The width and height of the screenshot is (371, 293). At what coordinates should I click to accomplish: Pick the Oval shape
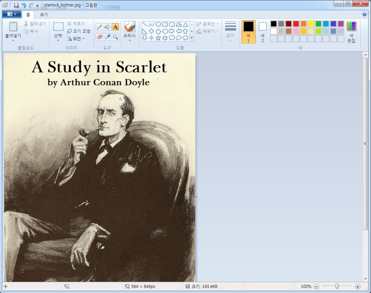pyautogui.click(x=158, y=24)
